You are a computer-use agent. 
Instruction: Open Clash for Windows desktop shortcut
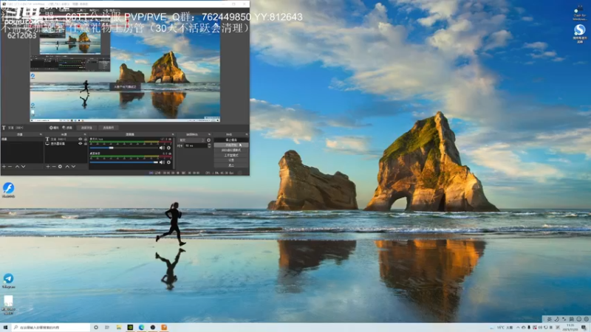[x=579, y=13]
